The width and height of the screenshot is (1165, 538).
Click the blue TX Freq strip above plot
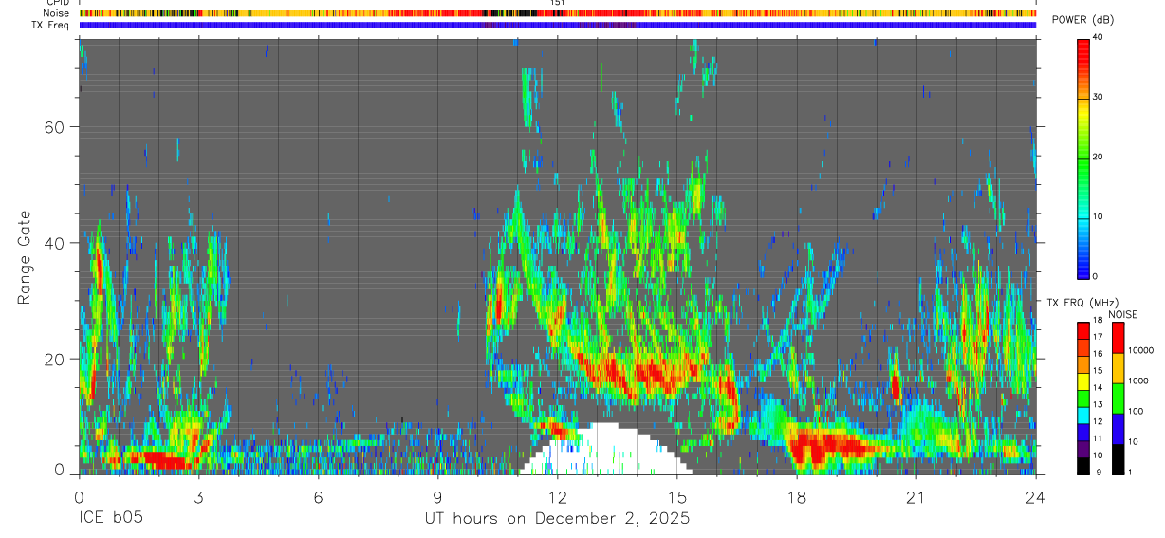click(x=558, y=25)
